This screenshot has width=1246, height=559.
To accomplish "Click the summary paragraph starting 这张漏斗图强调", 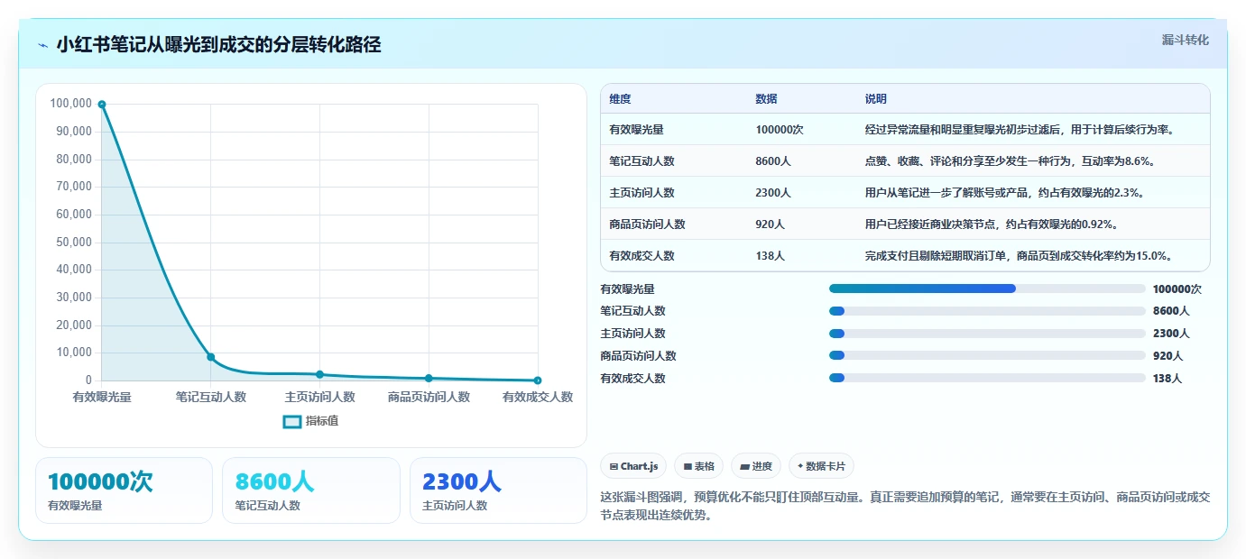I will pos(905,507).
